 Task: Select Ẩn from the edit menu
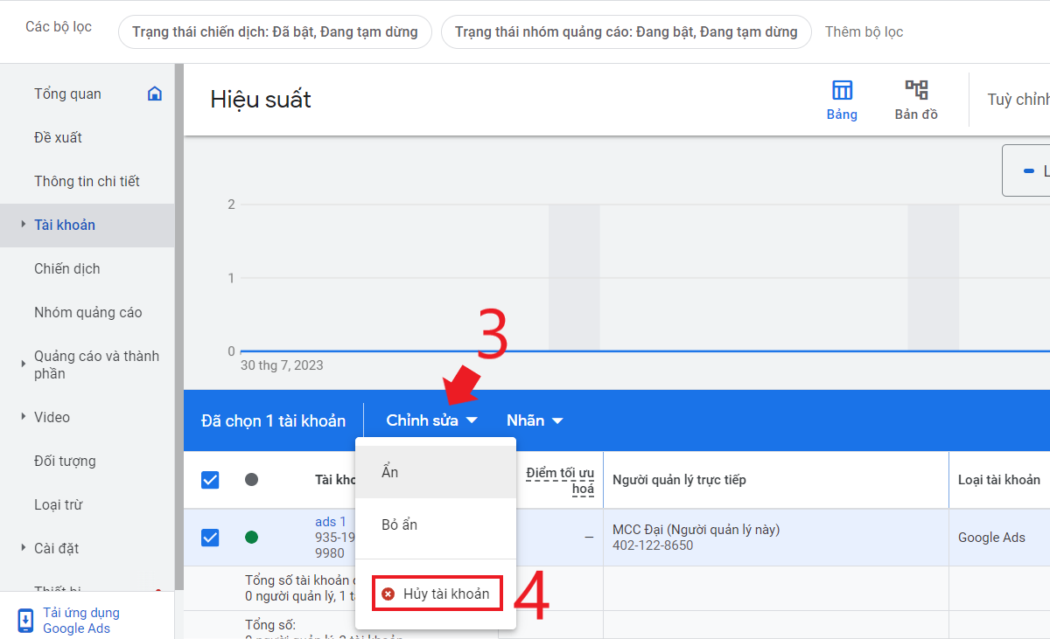click(x=390, y=472)
